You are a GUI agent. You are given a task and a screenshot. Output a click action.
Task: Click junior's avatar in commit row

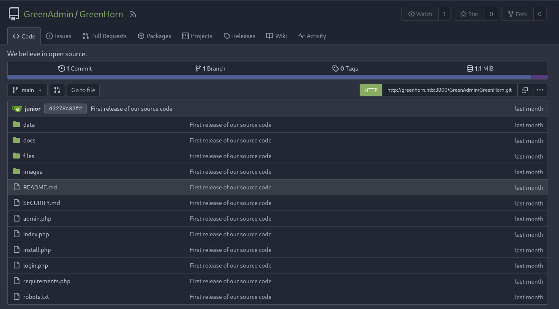[x=17, y=109]
